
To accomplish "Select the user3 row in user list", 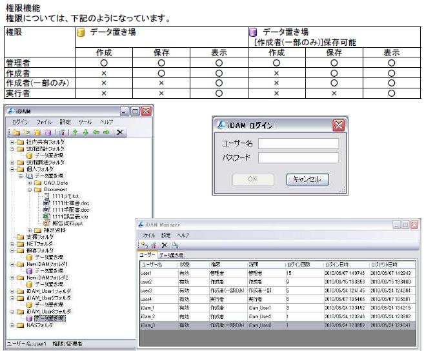I will coord(278,290).
